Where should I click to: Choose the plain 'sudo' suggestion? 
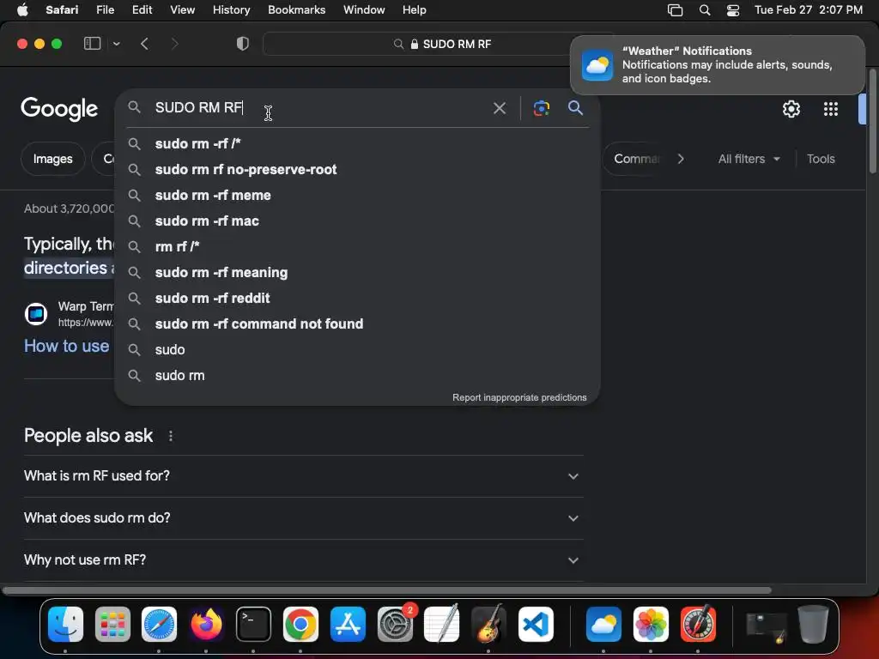[x=357, y=350]
